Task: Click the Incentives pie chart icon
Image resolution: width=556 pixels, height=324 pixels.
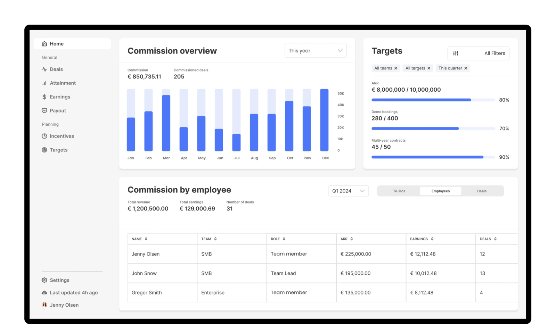Action: point(44,136)
